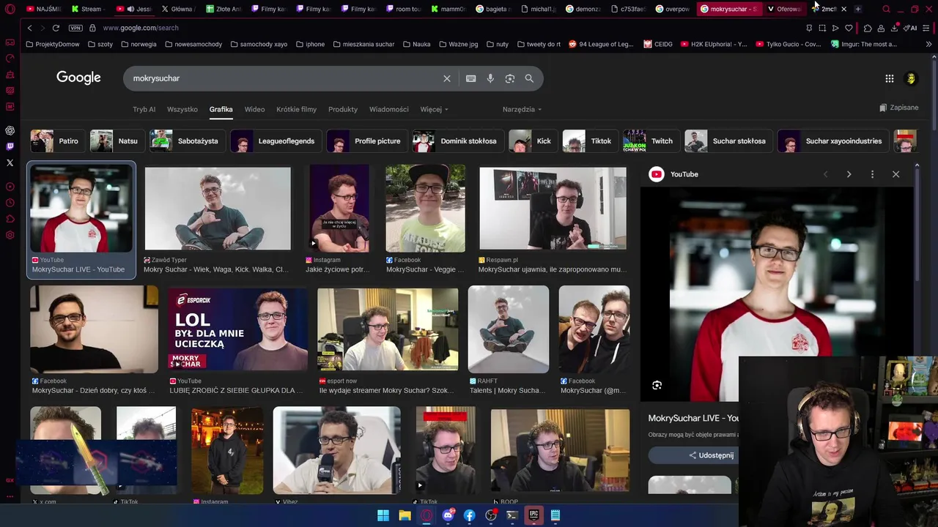
Task: Show more bookmarks with chevron
Action: [928, 44]
